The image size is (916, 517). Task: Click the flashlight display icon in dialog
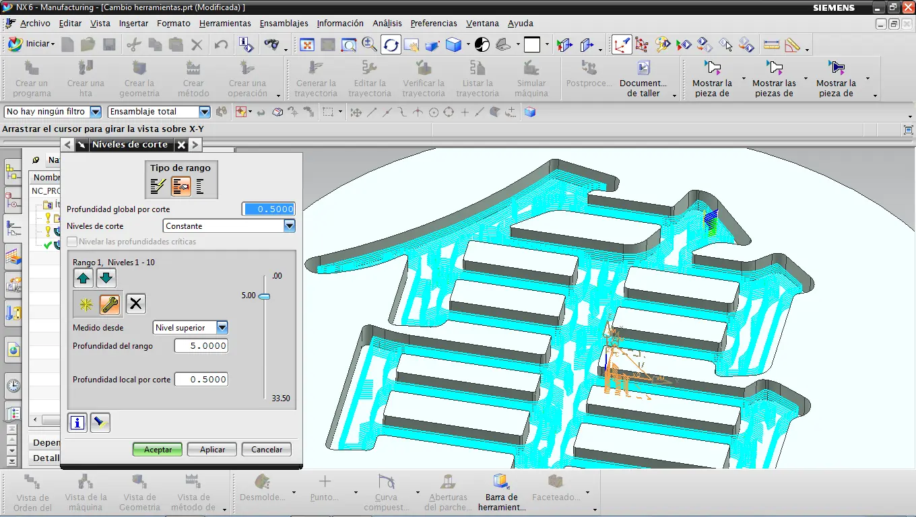pos(100,423)
